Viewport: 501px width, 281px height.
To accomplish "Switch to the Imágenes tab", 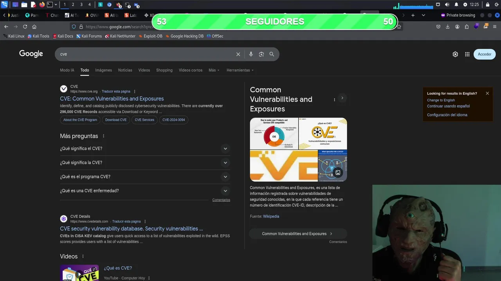I will click(x=103, y=70).
